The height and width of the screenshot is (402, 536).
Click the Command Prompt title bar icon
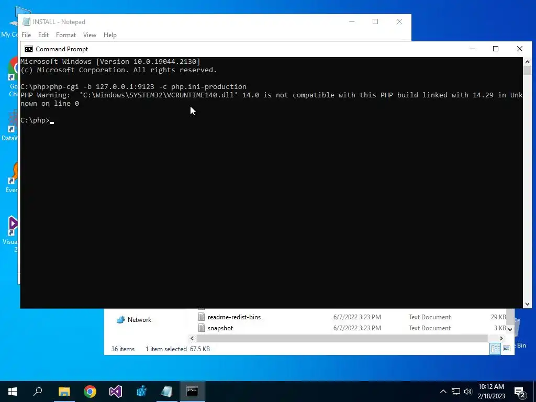click(x=29, y=49)
